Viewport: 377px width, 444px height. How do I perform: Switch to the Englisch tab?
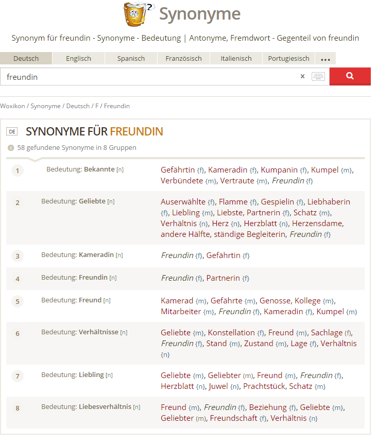(x=78, y=59)
